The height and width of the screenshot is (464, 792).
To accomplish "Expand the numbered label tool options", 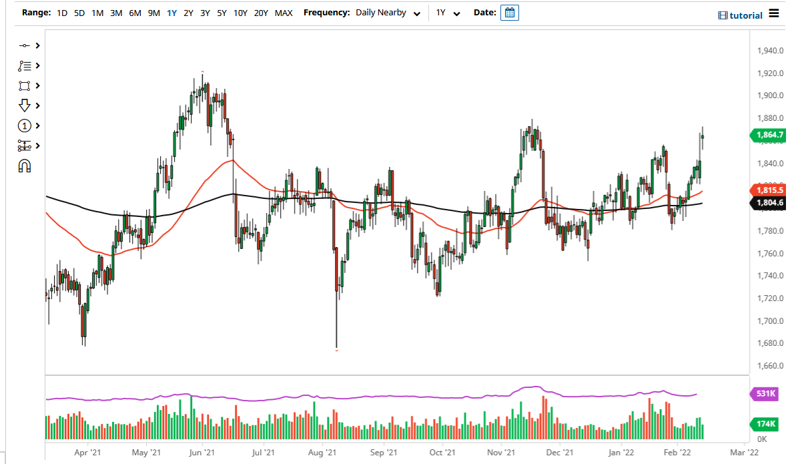I will click(x=38, y=126).
